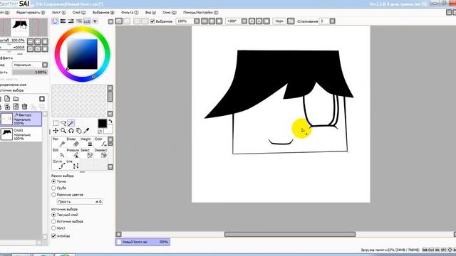Choose the rotate view tool
The height and width of the screenshot is (256, 456).
coord(71,131)
